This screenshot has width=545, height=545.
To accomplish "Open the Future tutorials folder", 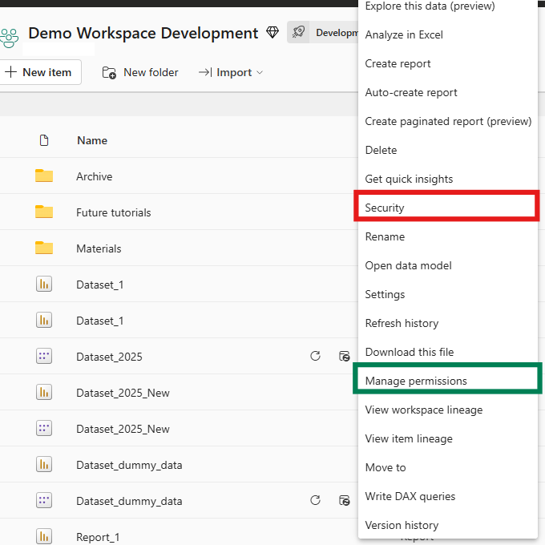I will point(113,212).
